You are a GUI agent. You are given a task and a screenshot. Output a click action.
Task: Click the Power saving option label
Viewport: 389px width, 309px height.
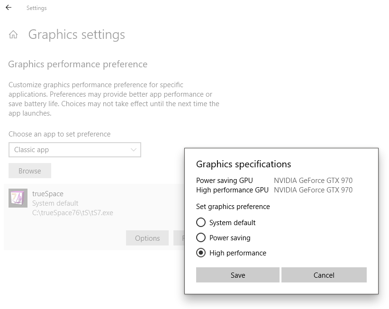point(230,238)
